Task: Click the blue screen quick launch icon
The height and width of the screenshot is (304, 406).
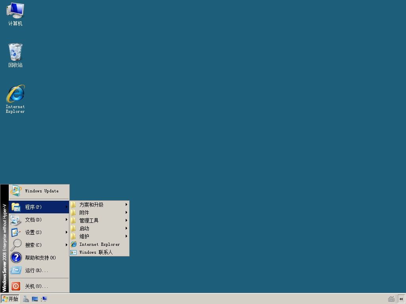Action: coord(35,299)
